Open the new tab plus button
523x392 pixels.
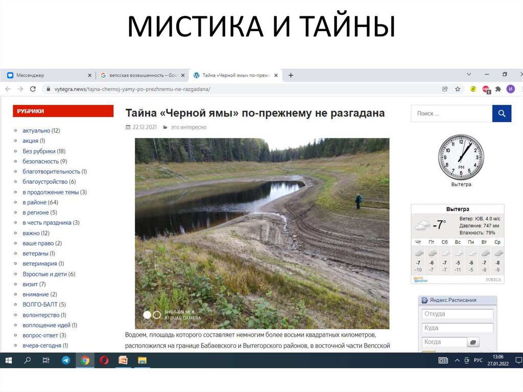pyautogui.click(x=291, y=75)
